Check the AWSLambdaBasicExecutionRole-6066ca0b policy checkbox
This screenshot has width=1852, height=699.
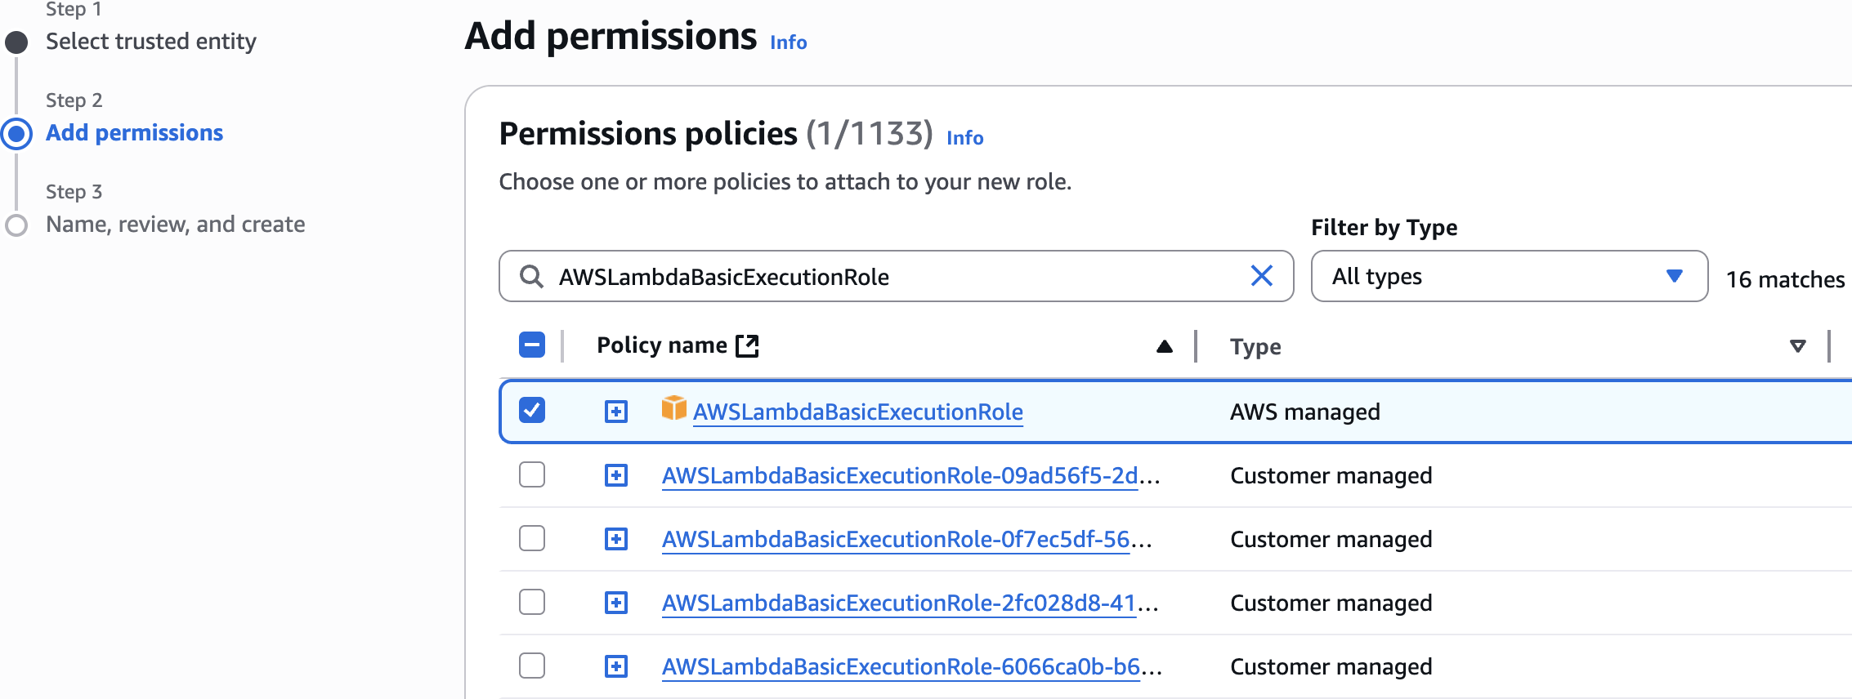coord(532,666)
